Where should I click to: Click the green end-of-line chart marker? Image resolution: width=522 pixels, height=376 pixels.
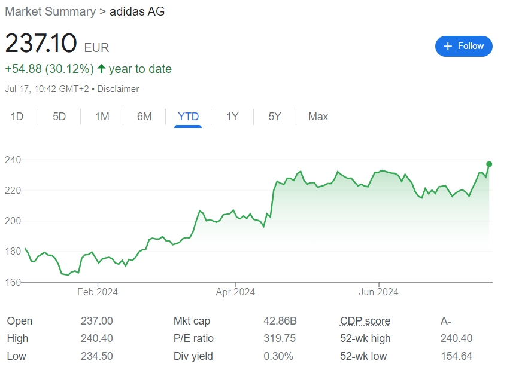tap(488, 164)
